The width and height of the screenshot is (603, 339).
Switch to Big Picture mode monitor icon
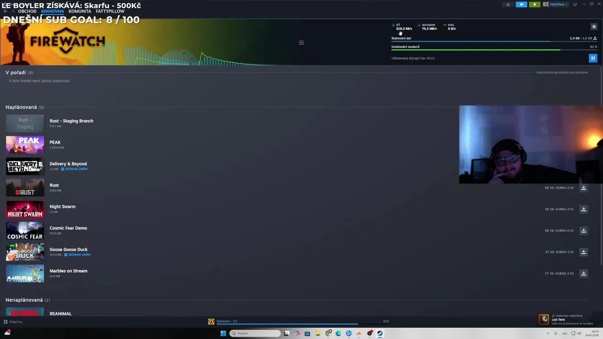(575, 4)
